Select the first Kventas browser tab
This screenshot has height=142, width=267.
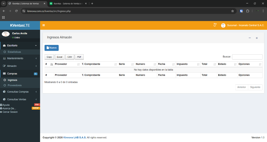point(26,4)
